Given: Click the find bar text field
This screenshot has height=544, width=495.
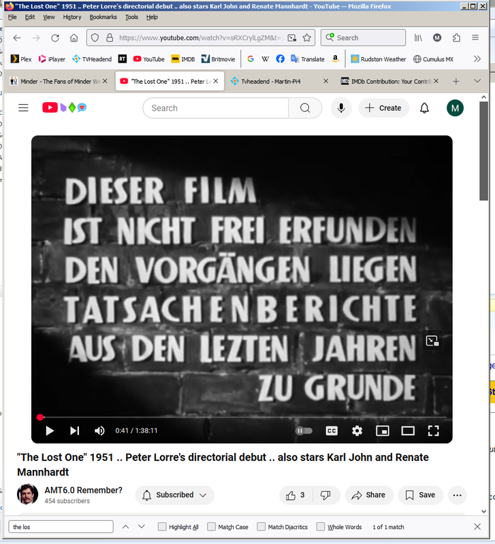Looking at the screenshot, I should click(61, 526).
